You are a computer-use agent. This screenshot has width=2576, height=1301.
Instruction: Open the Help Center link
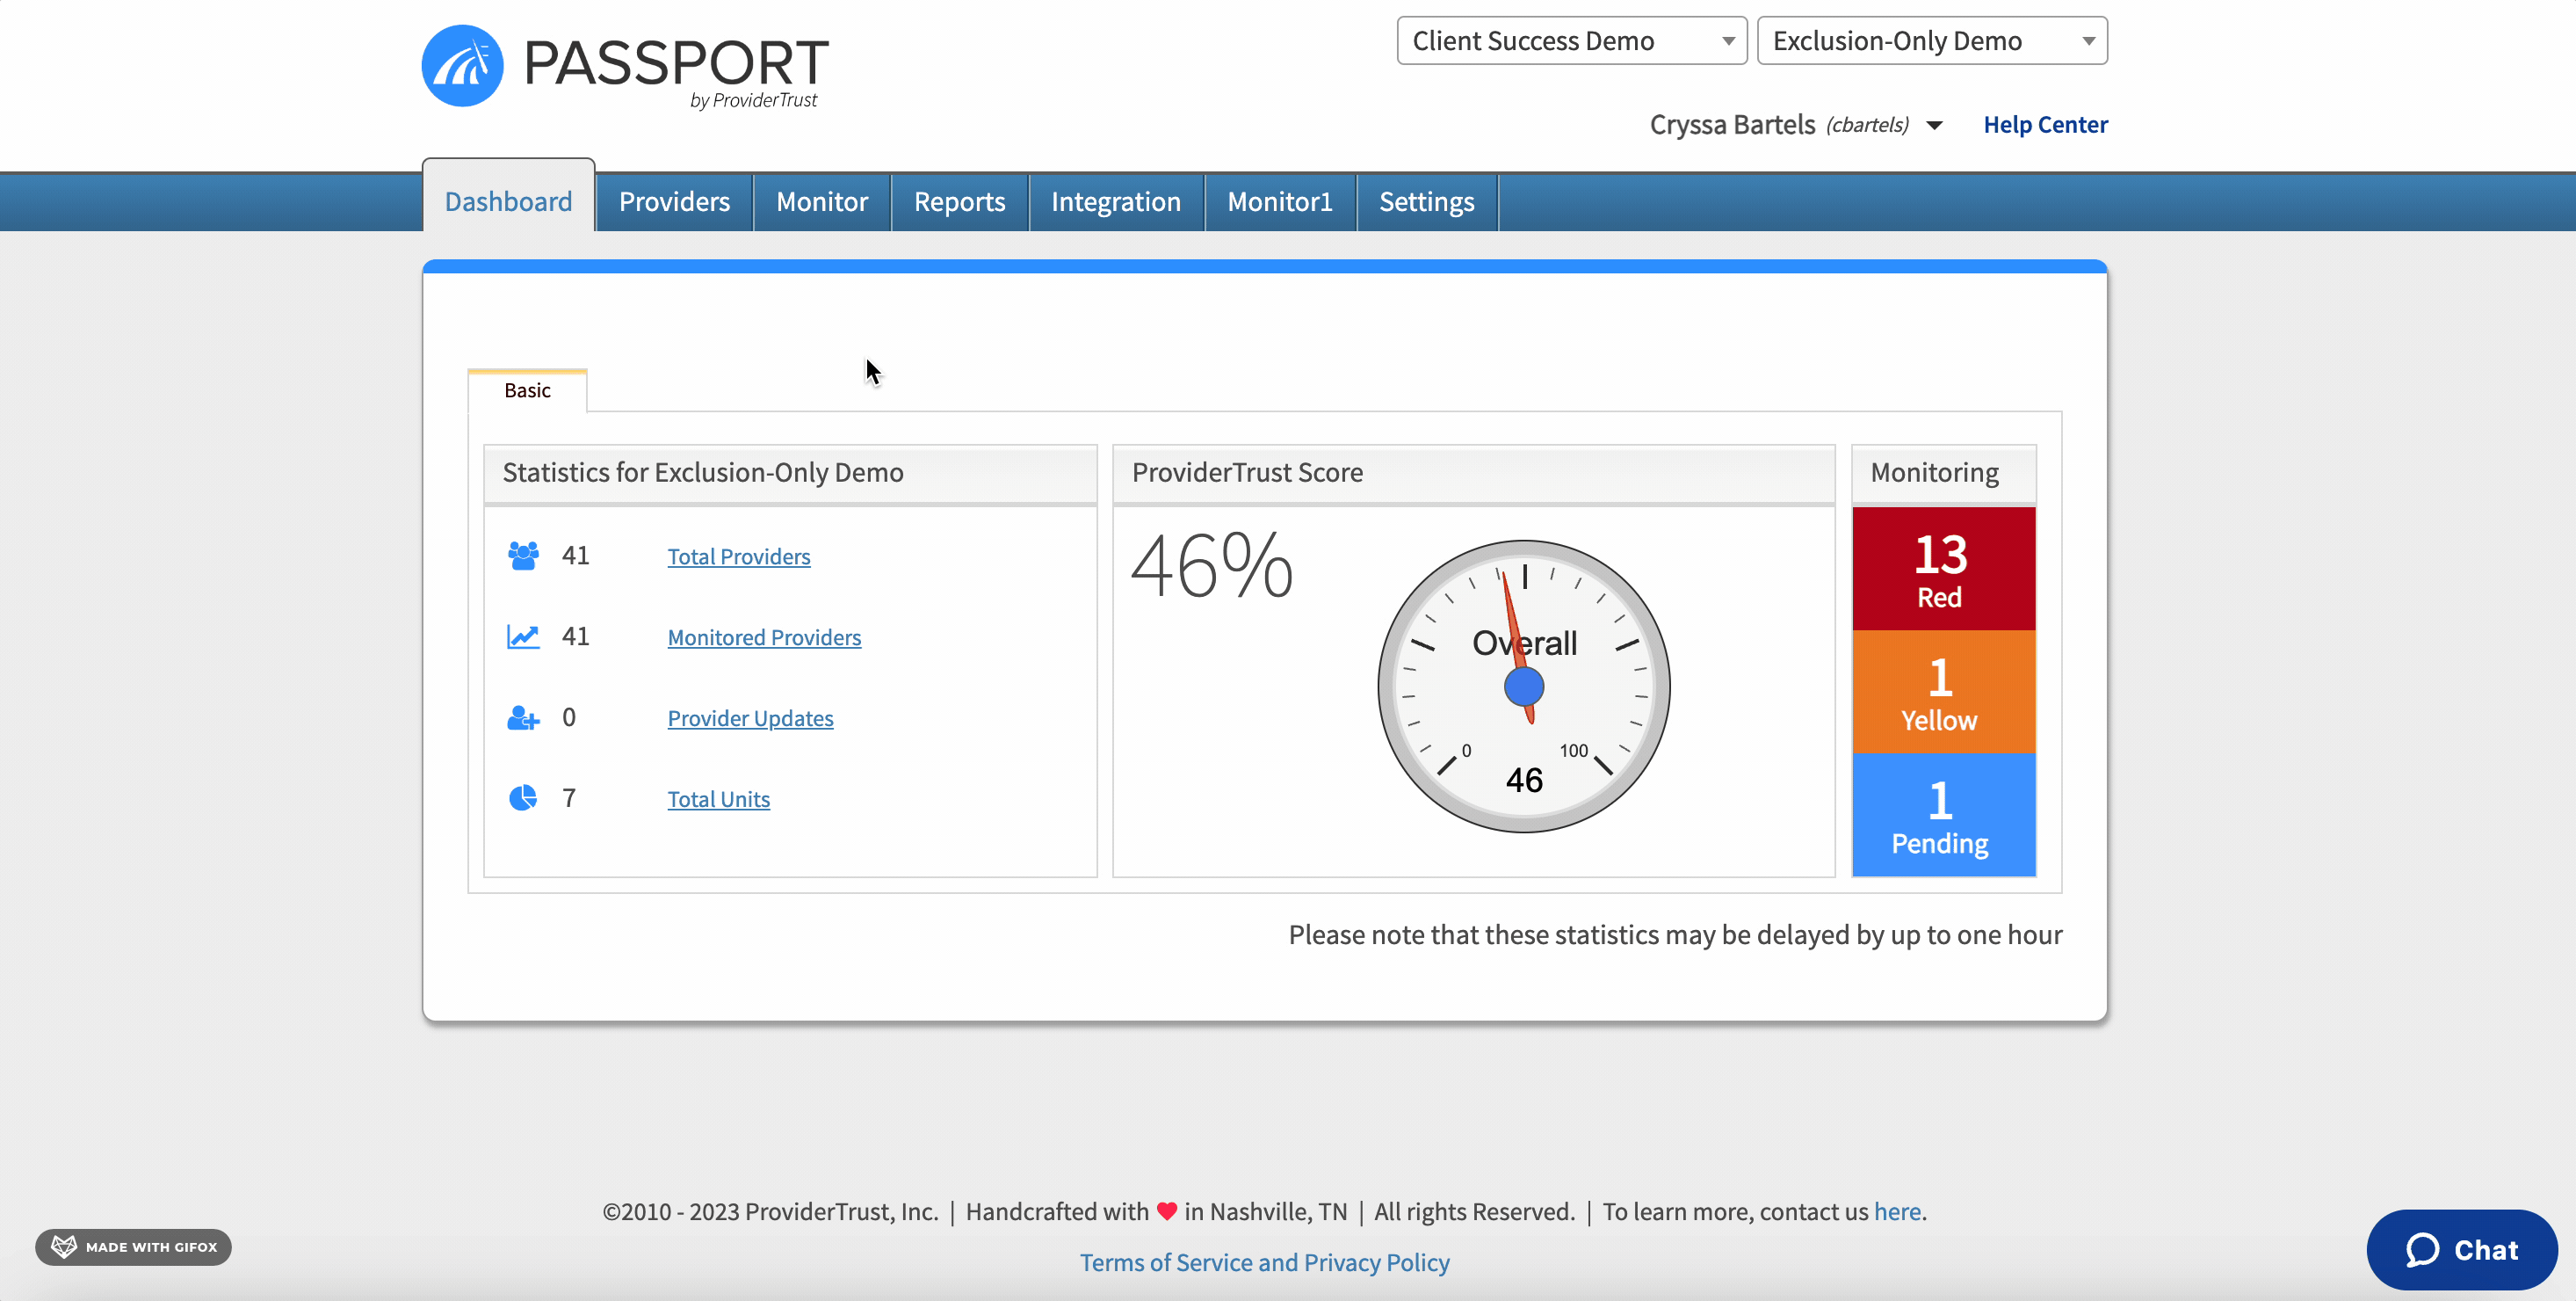(x=2045, y=124)
